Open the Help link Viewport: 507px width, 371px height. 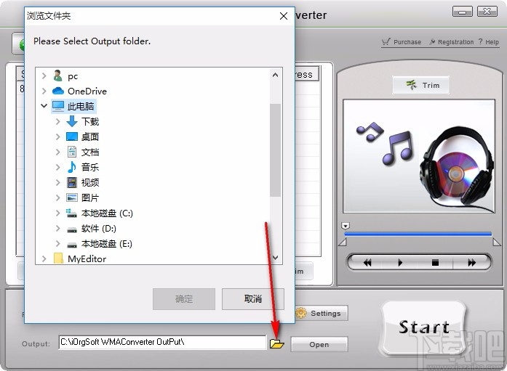pos(489,42)
